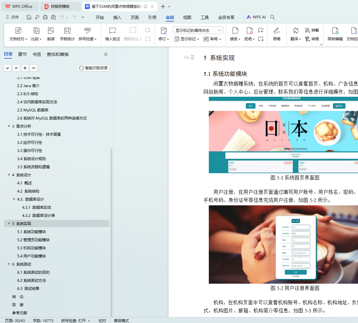
Task: Click the collapse-level minus button
Action: pyautogui.click(x=34, y=68)
